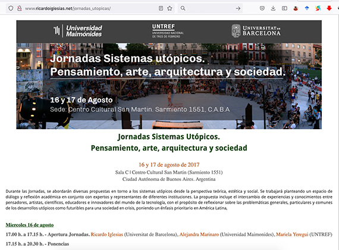This screenshot has width=339, height=250.
Task: Open the Pocket save icon
Action: [262, 8]
